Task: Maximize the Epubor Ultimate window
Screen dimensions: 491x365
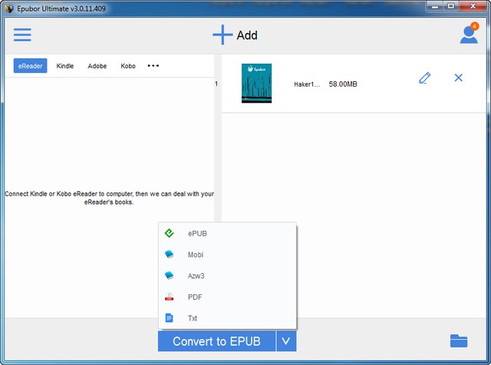Action: 451,6
